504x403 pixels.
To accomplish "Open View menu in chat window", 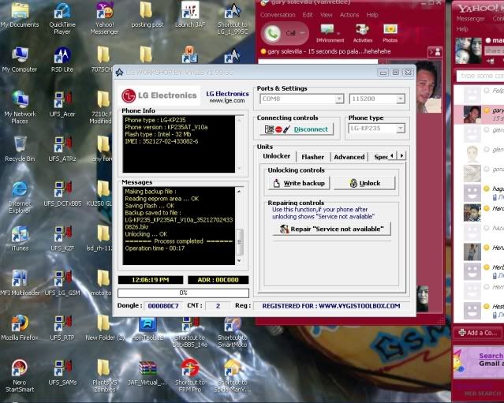I will 327,15.
